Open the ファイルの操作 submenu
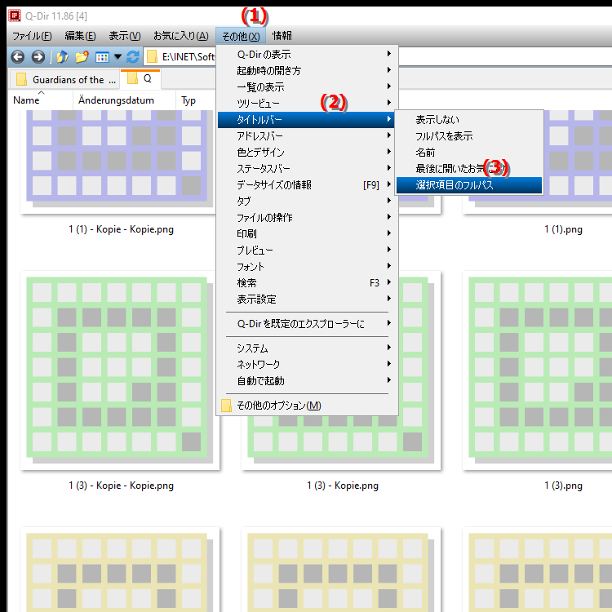 pos(307,218)
